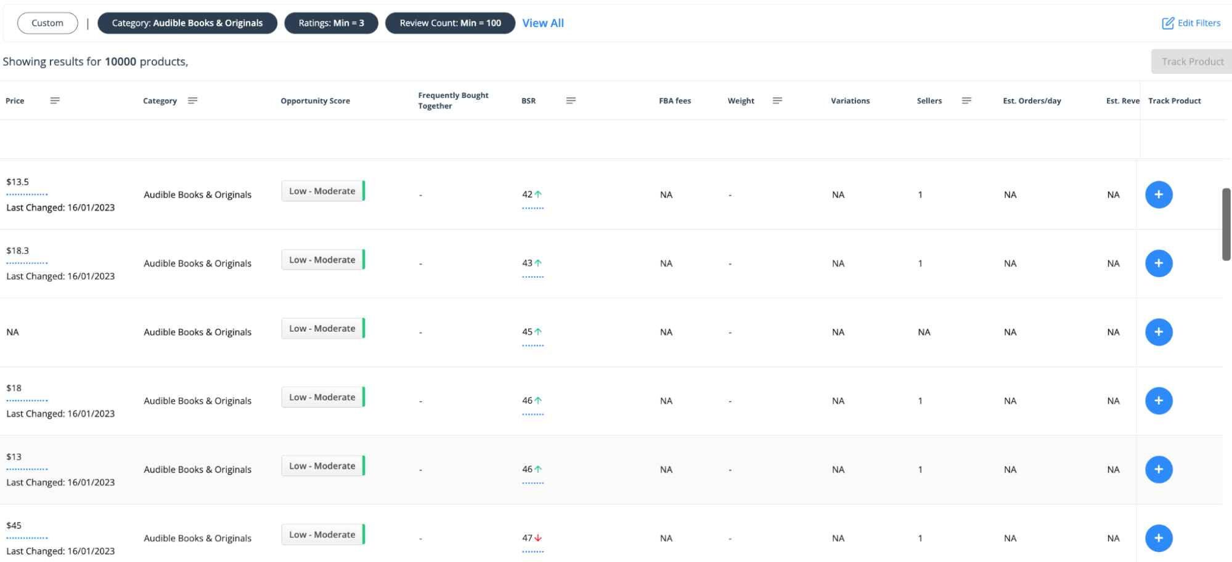
Task: Track the product with price NA
Action: coord(1159,332)
